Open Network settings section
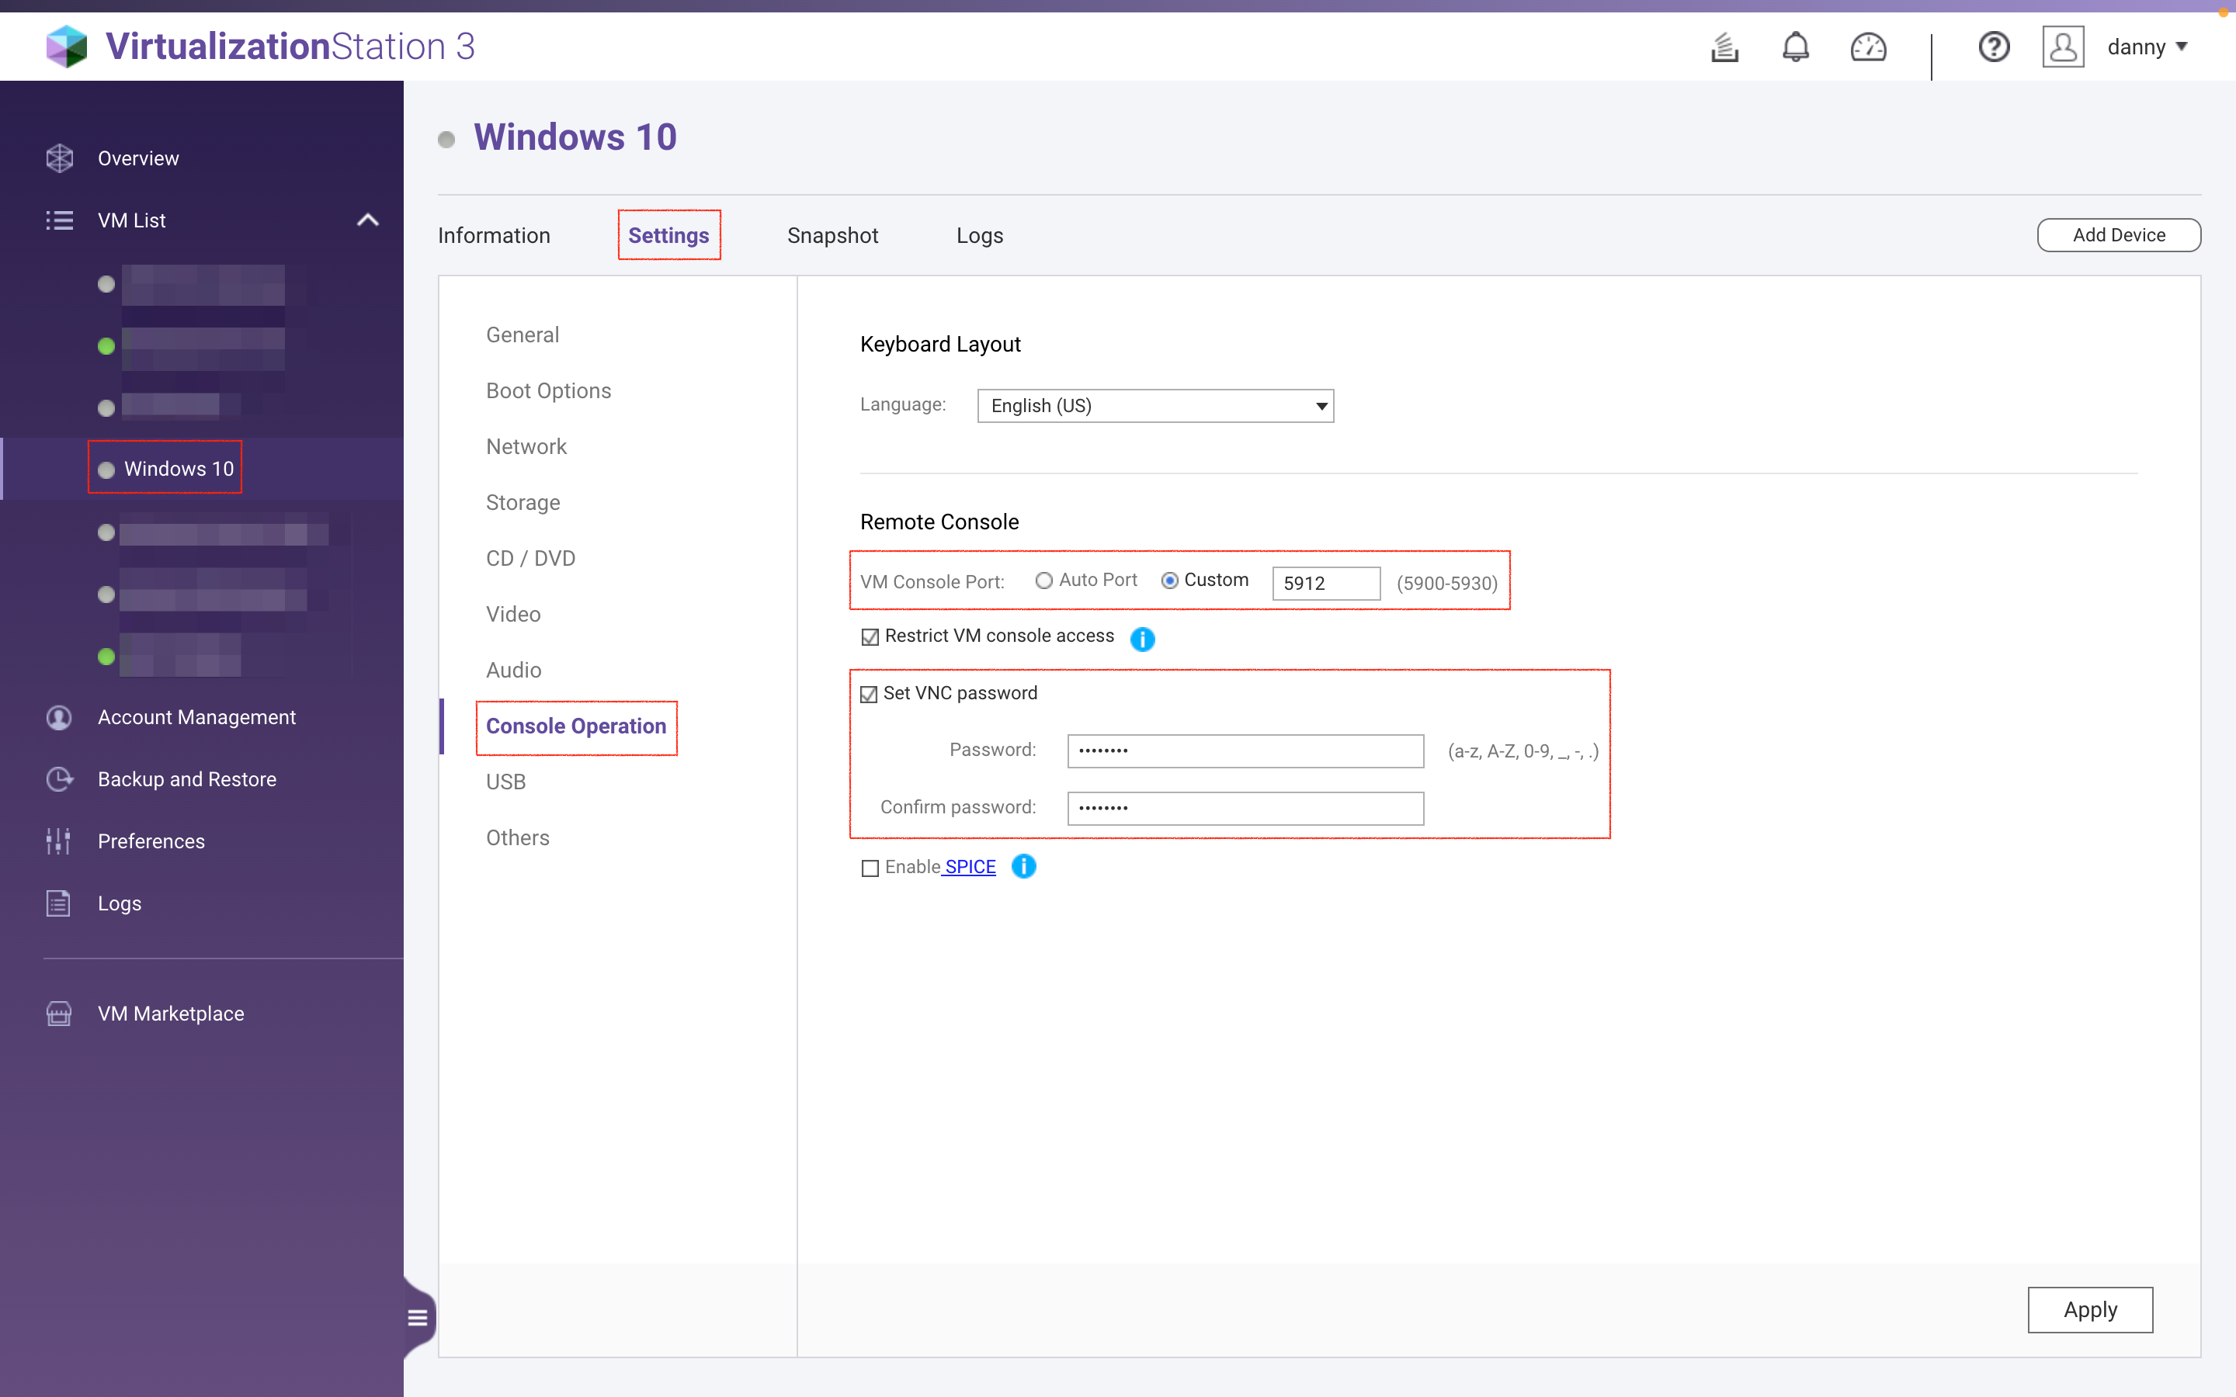Image resolution: width=2236 pixels, height=1397 pixels. click(x=526, y=446)
